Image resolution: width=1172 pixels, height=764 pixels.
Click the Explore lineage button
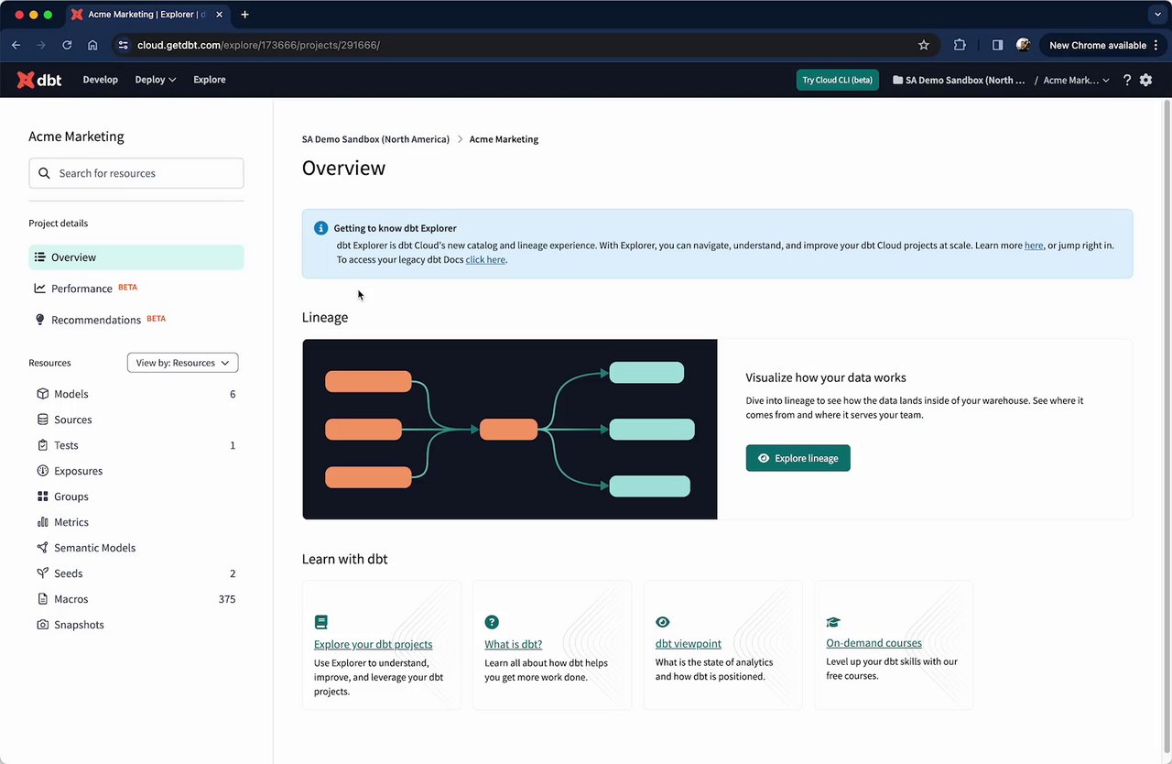pyautogui.click(x=798, y=458)
